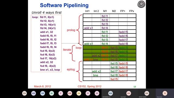174x98 pixels.
Task: Click purple 'add x1' table cell
Action: (x=88, y=28)
